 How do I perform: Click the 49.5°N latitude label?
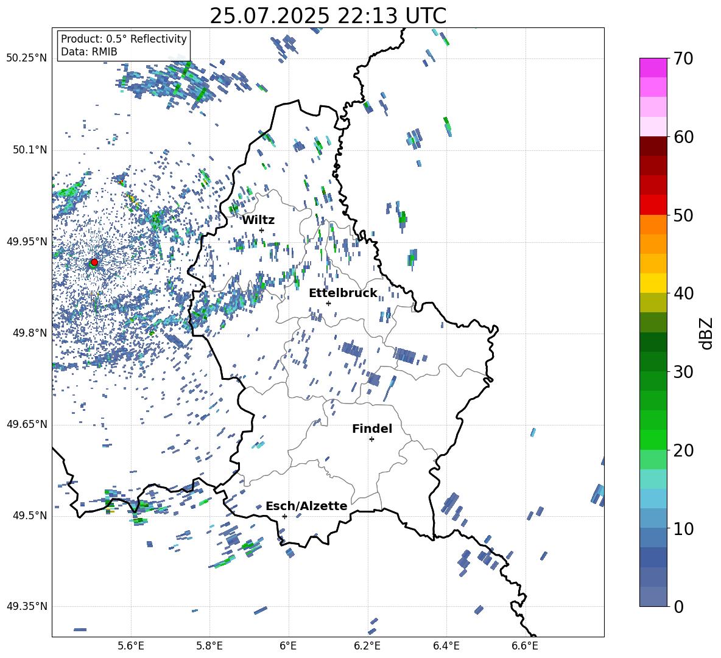[29, 515]
